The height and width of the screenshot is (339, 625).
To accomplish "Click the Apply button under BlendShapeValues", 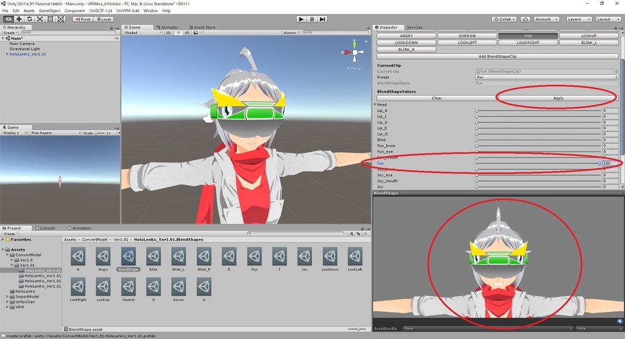I will pyautogui.click(x=558, y=98).
